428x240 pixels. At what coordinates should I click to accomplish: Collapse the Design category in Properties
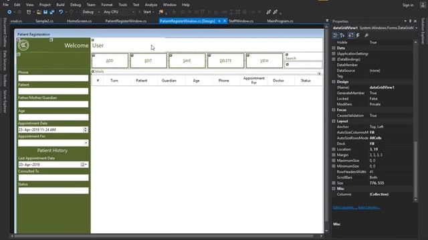pyautogui.click(x=334, y=81)
